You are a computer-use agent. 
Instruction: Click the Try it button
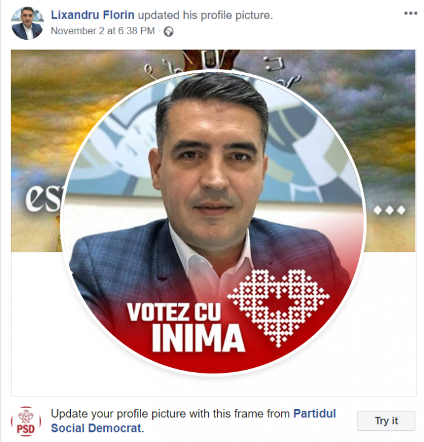pos(385,421)
